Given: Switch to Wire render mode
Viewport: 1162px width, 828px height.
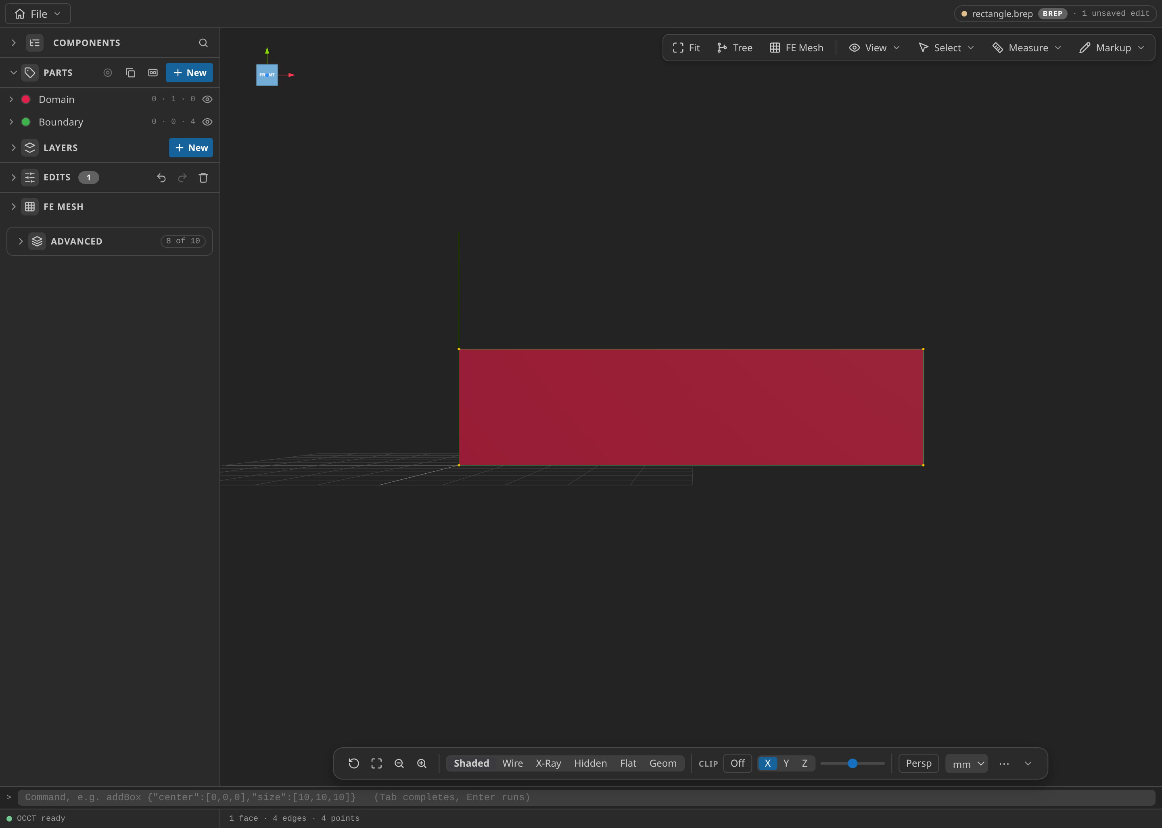Looking at the screenshot, I should point(512,763).
